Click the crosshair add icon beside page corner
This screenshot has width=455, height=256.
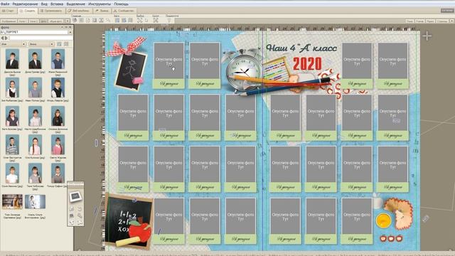pos(427,36)
